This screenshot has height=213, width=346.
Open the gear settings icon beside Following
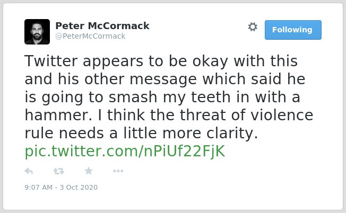[x=253, y=27]
